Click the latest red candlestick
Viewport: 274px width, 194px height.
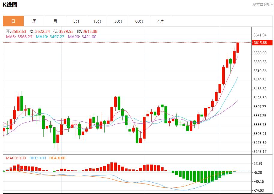[x=237, y=48]
